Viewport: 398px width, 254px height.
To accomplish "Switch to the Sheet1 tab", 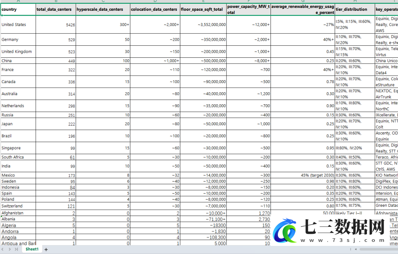I will click(32, 249).
